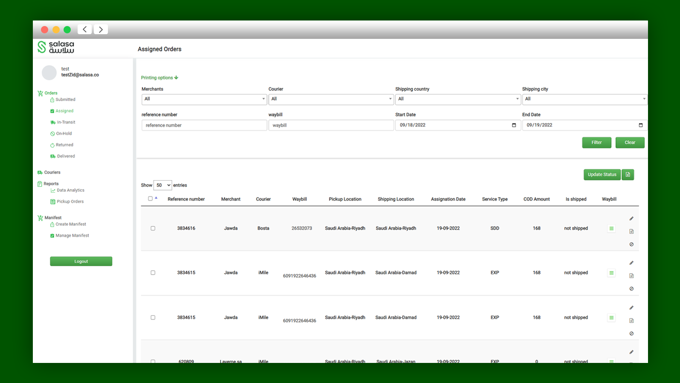Screen dimensions: 680x383
Task: Expand the Printing options link
Action: pyautogui.click(x=160, y=78)
